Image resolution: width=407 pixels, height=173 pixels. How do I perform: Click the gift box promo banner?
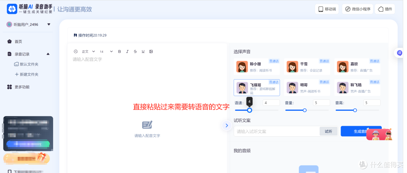pyautogui.click(x=26, y=158)
